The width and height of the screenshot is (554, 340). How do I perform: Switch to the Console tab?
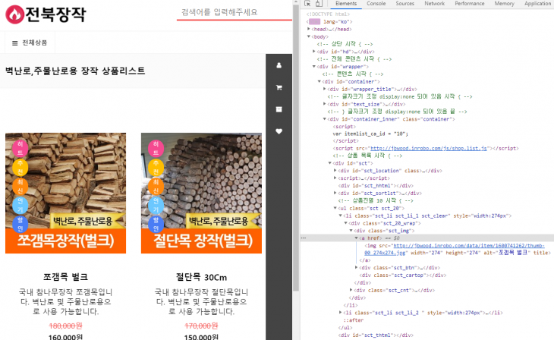376,4
